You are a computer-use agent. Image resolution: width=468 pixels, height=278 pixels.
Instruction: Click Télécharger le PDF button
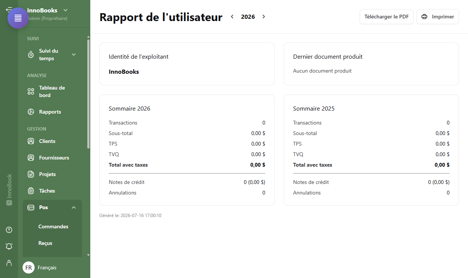tap(387, 17)
